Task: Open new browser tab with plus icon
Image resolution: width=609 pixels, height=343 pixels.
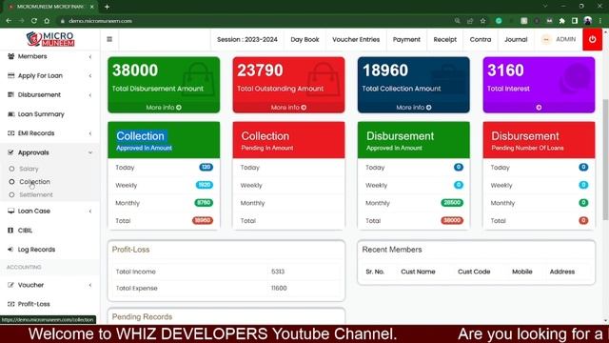Action: [107, 7]
